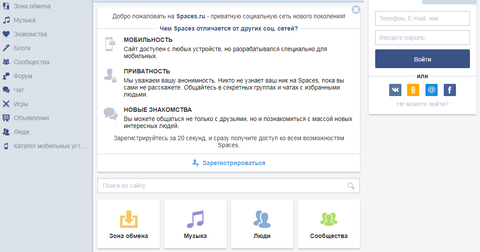Image resolution: width=480 pixels, height=252 pixels.
Task: Click the Объявления board icon
Action: [x=6, y=118]
